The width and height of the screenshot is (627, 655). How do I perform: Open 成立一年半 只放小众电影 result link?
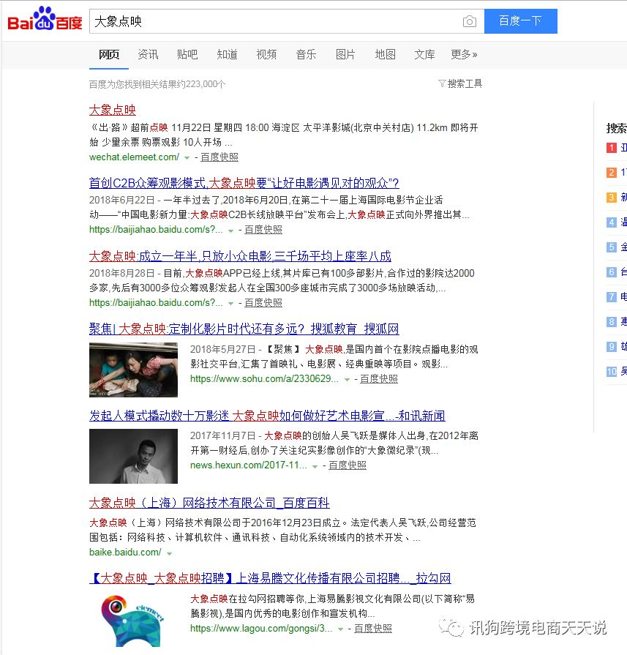click(240, 256)
